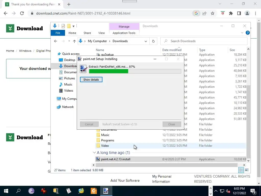Switch to Details view using status bar icon
This screenshot has width=261, height=196.
[241, 170]
